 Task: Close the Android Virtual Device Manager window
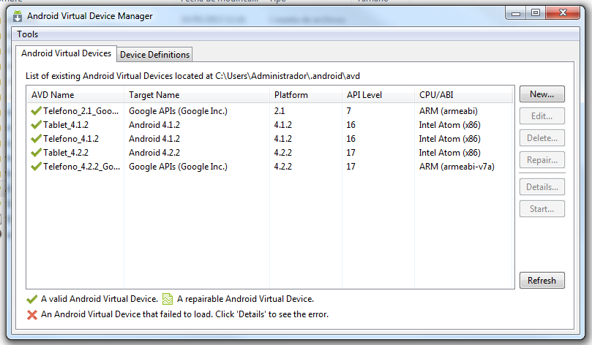point(563,13)
